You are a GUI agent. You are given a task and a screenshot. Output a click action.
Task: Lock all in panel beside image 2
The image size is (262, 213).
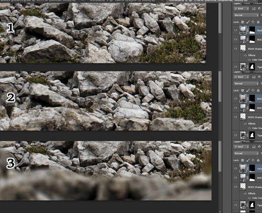point(258,91)
